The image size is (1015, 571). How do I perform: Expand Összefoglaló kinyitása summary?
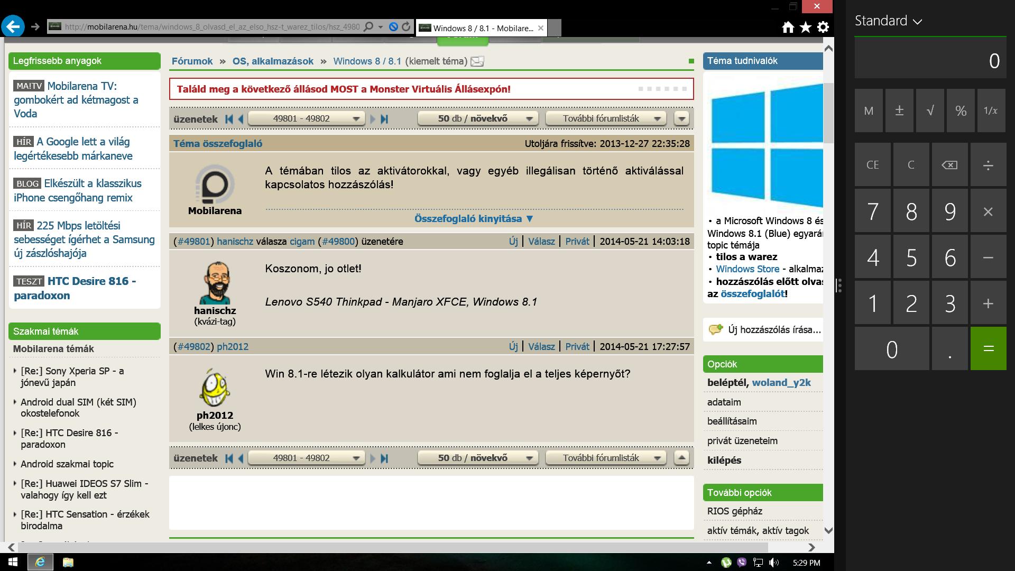(x=474, y=219)
